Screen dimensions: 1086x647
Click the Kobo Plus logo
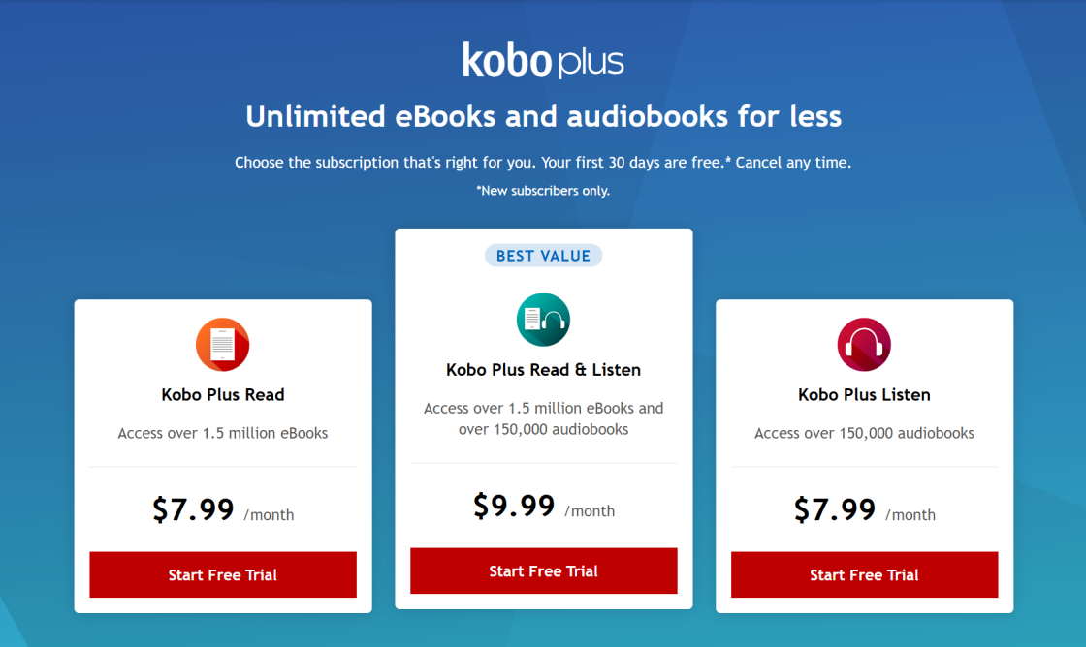click(543, 60)
